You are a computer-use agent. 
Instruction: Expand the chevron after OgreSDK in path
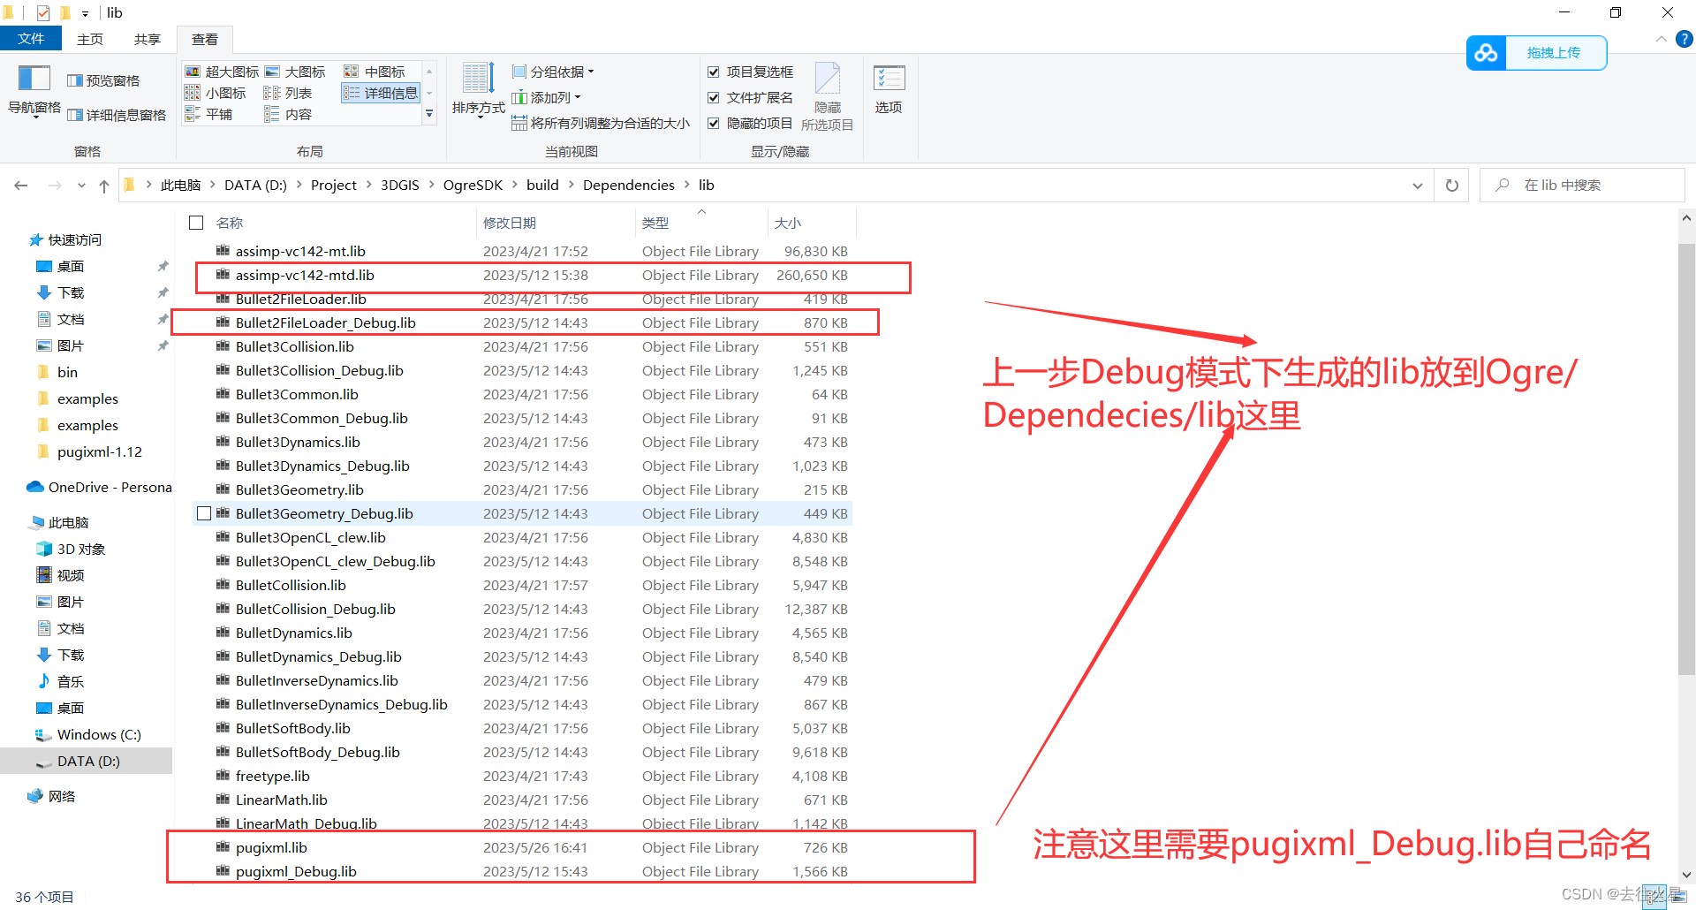[x=514, y=186]
